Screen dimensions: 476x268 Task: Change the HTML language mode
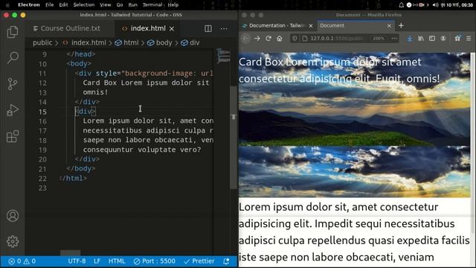(x=117, y=261)
